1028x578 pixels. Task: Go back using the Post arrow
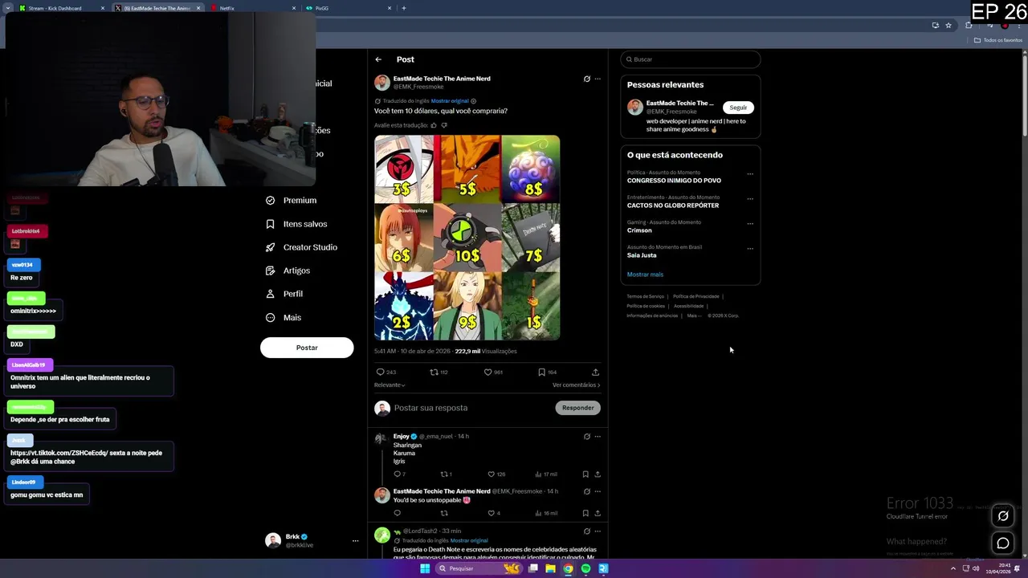coord(378,59)
